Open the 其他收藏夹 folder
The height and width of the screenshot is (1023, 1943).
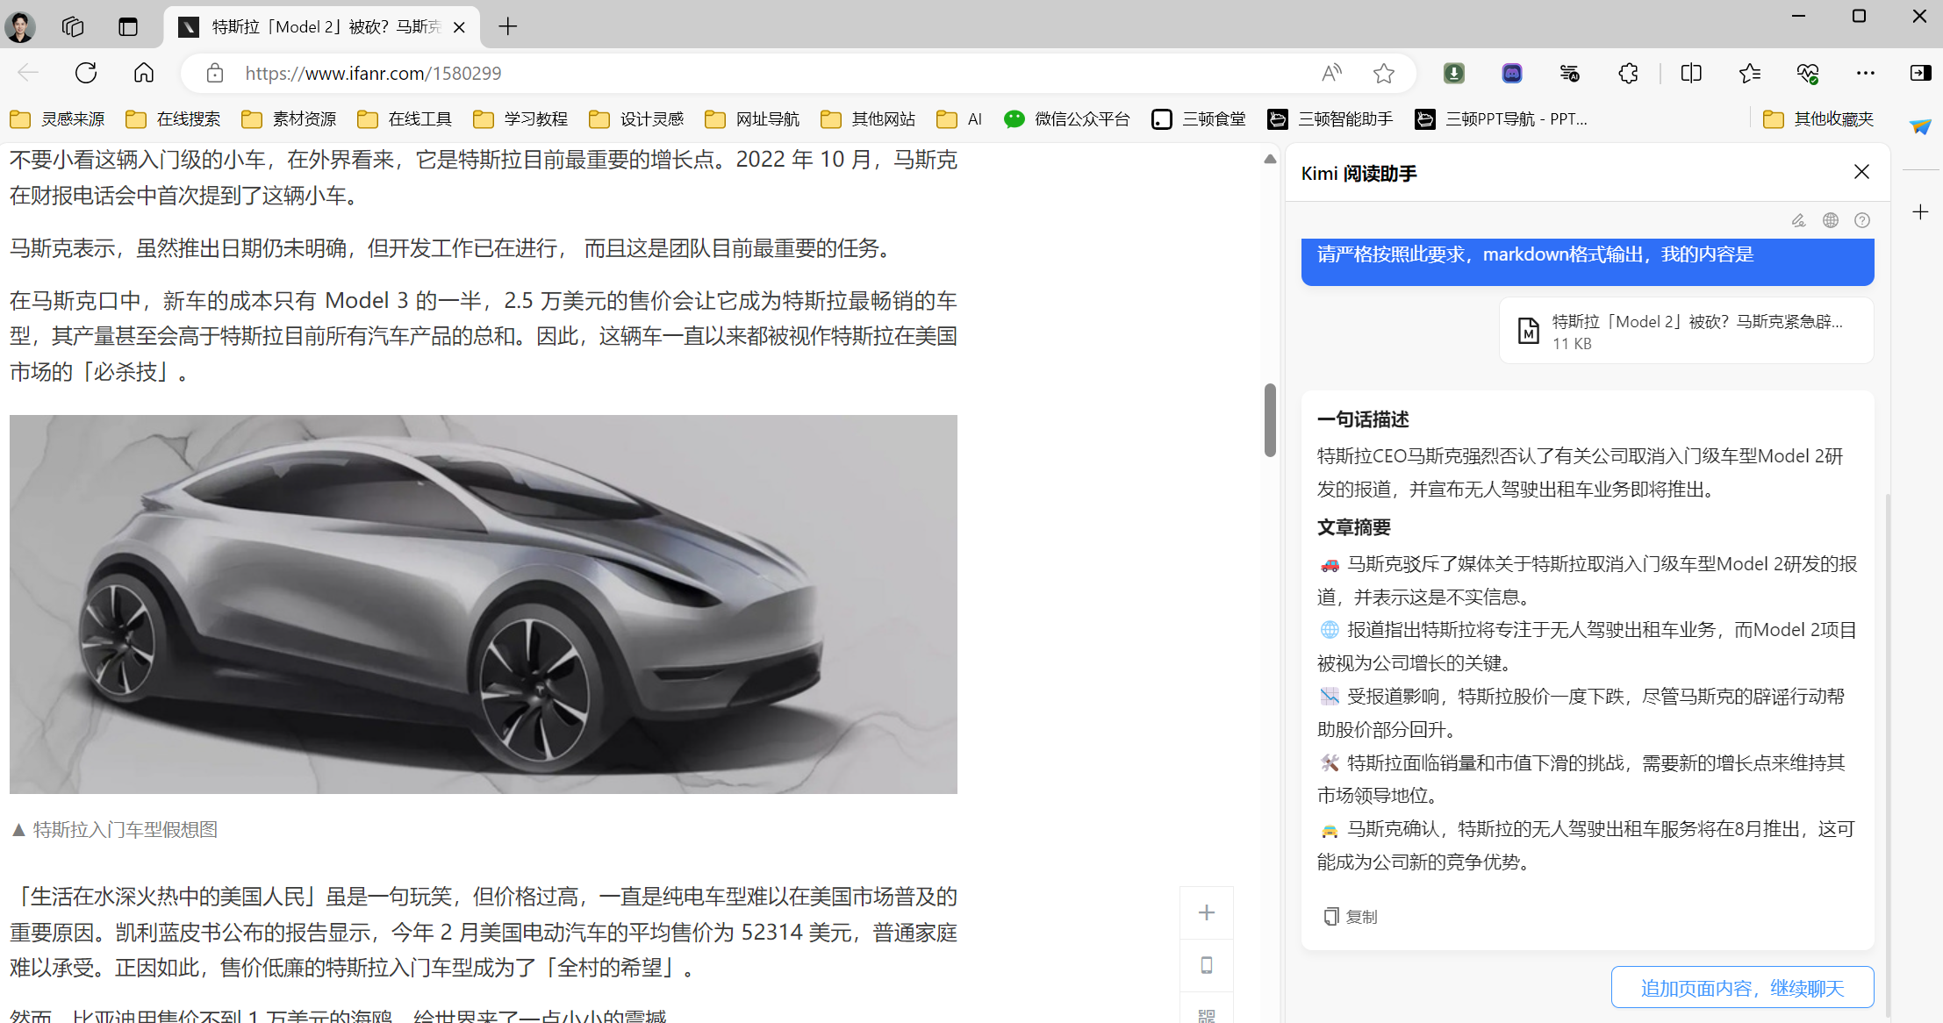(x=1818, y=118)
